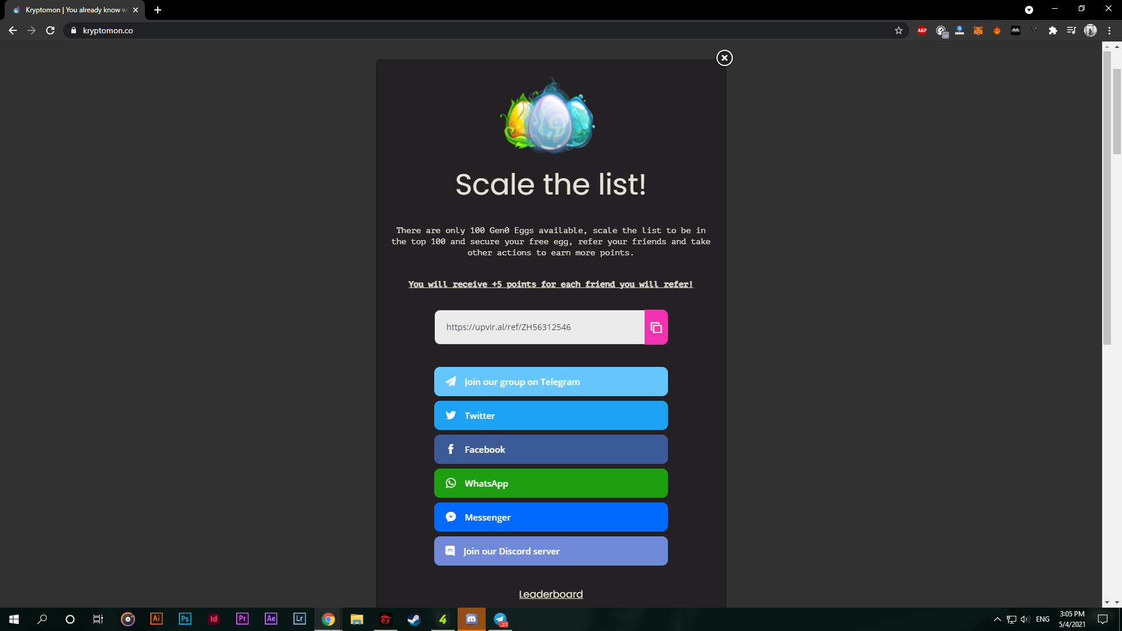Open the MetaMask fox extension
Screen dimensions: 1122x631
click(x=978, y=30)
